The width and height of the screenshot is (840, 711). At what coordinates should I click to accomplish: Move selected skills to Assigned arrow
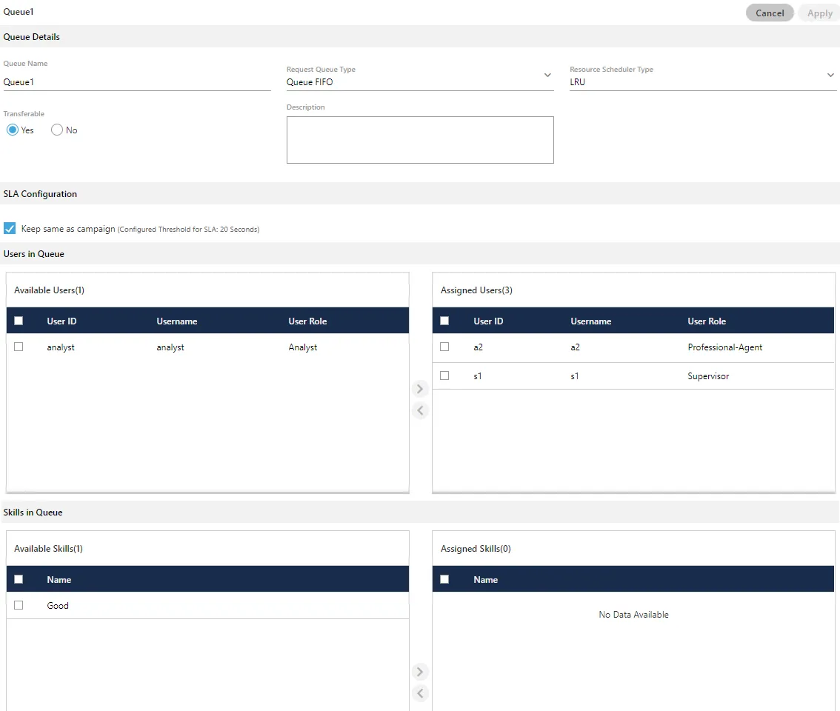pyautogui.click(x=420, y=671)
